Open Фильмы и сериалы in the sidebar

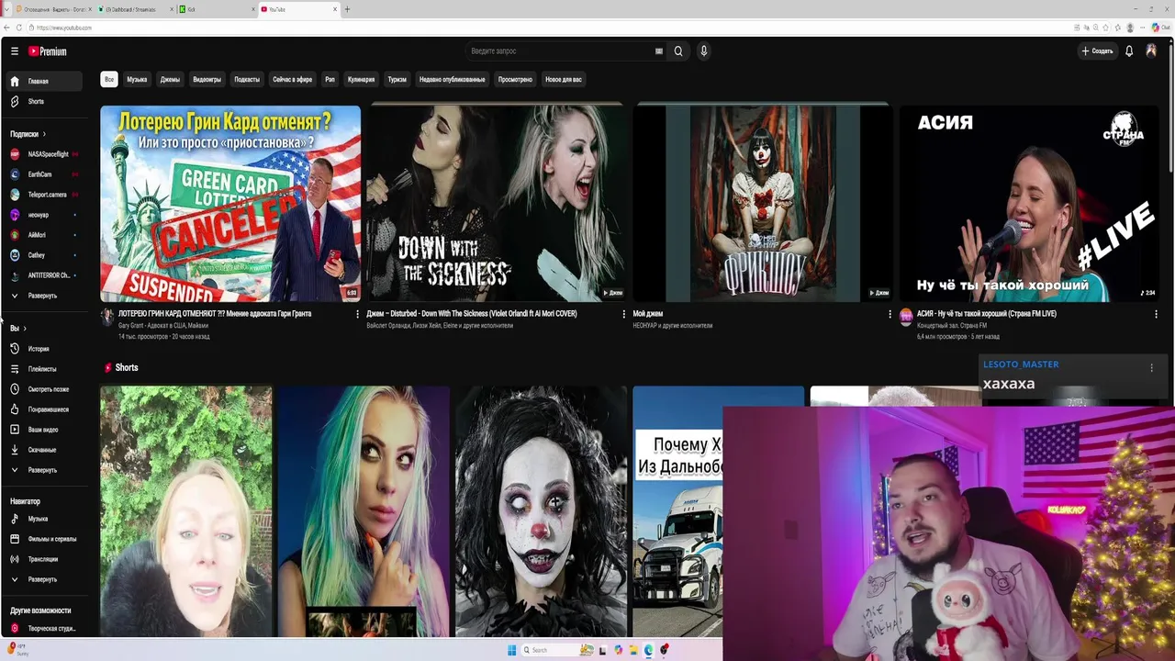(44, 539)
